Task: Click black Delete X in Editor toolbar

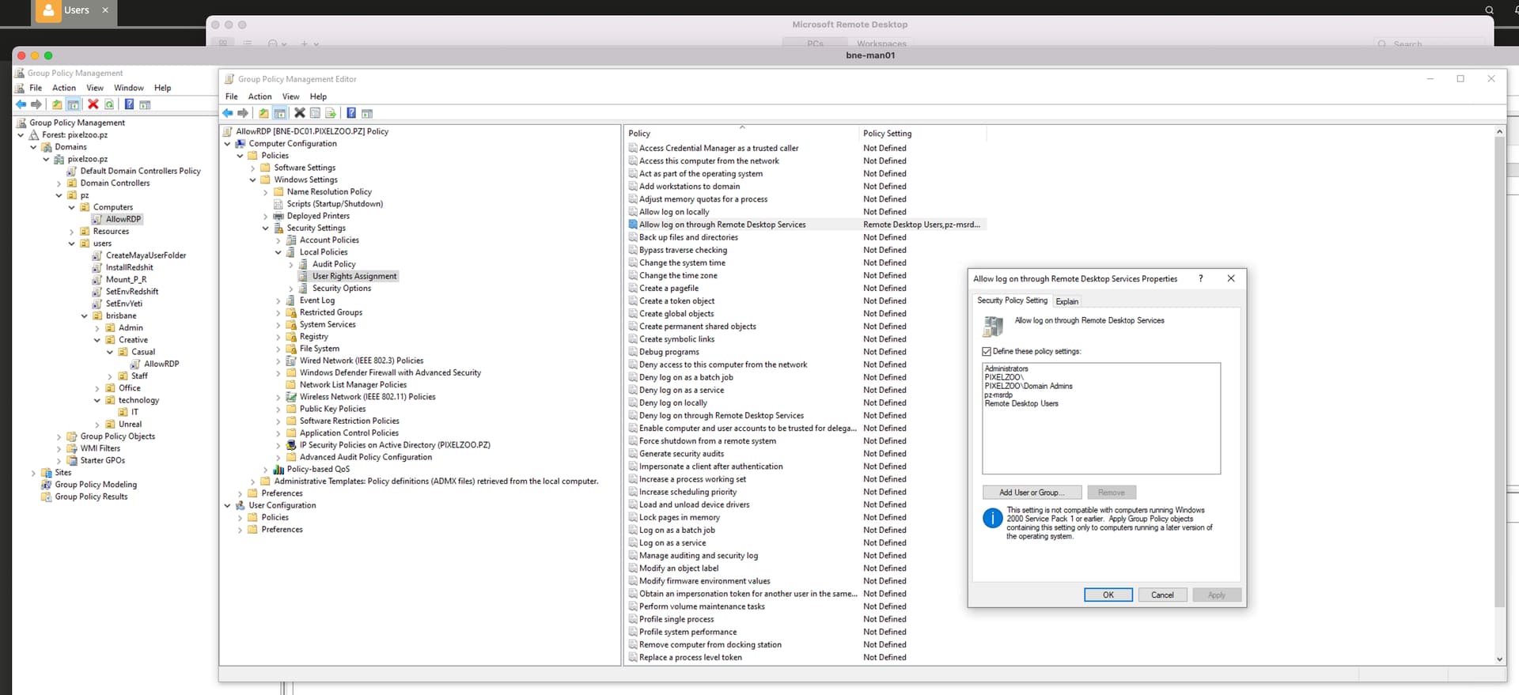Action: pos(300,113)
